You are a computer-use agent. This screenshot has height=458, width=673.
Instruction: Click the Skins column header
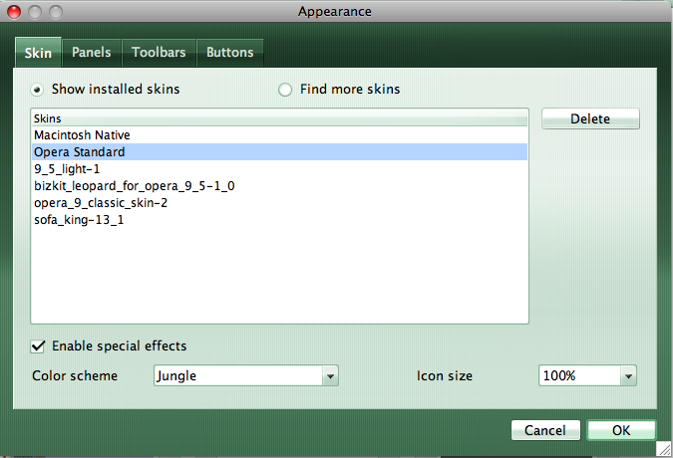(x=279, y=118)
